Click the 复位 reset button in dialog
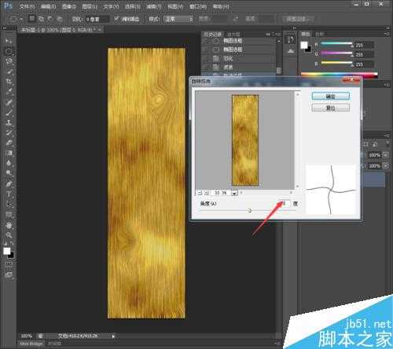This screenshot has width=393, height=349. [330, 107]
